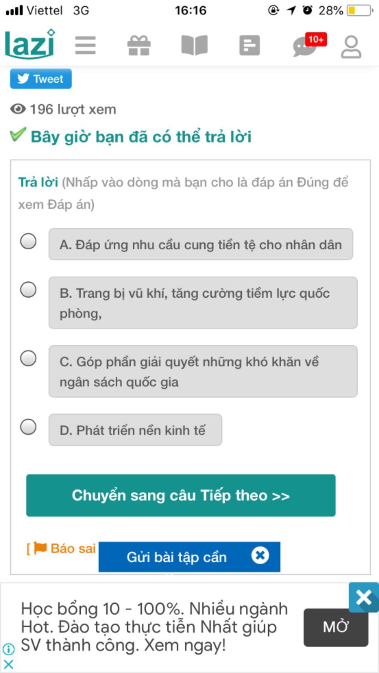This screenshot has height=673, width=379.
Task: Choose answer 'A. Đáp ứng nhu cầu cung tiền tệ'
Action: (x=201, y=244)
